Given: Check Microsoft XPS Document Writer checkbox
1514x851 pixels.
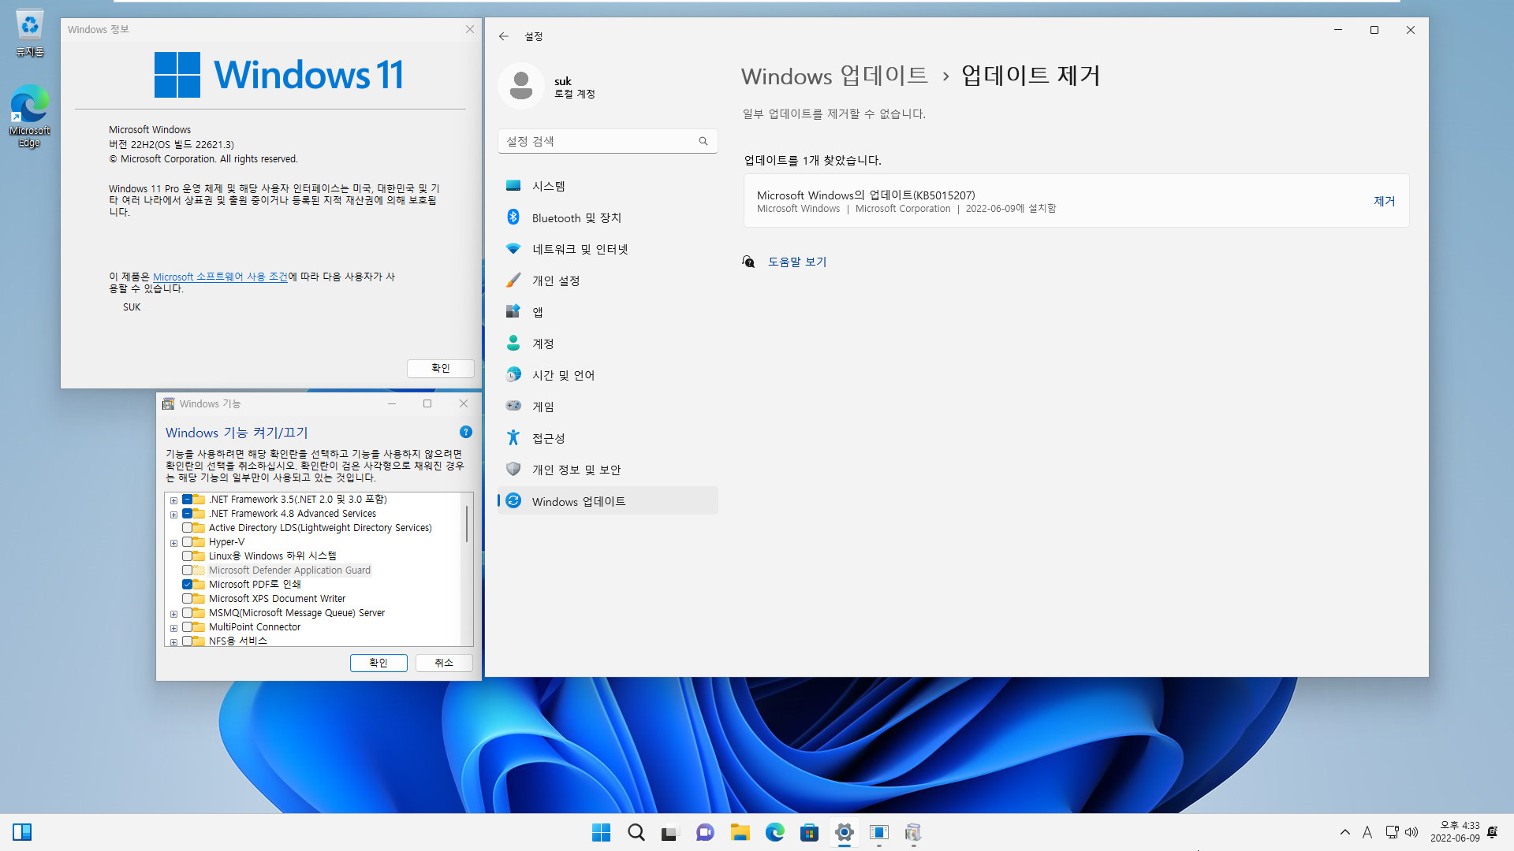Looking at the screenshot, I should (x=188, y=599).
